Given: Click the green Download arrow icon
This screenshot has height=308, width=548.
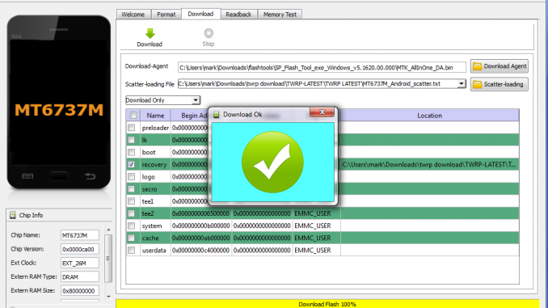Looking at the screenshot, I should click(x=150, y=34).
